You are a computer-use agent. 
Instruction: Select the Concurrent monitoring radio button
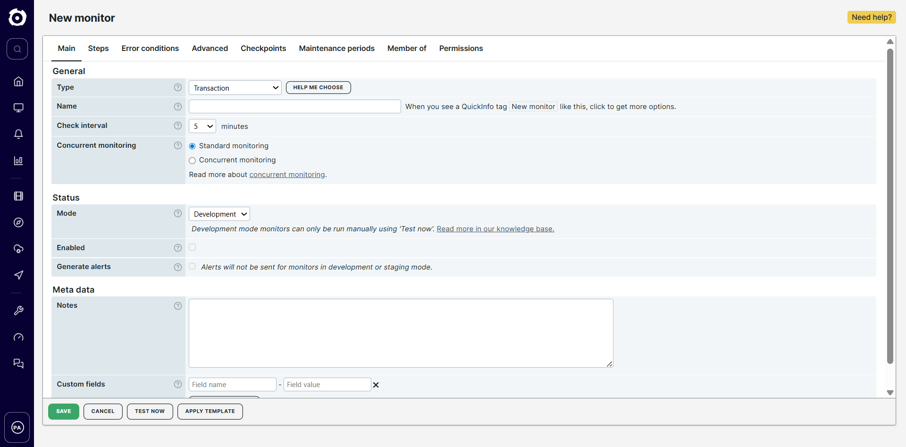click(x=193, y=160)
